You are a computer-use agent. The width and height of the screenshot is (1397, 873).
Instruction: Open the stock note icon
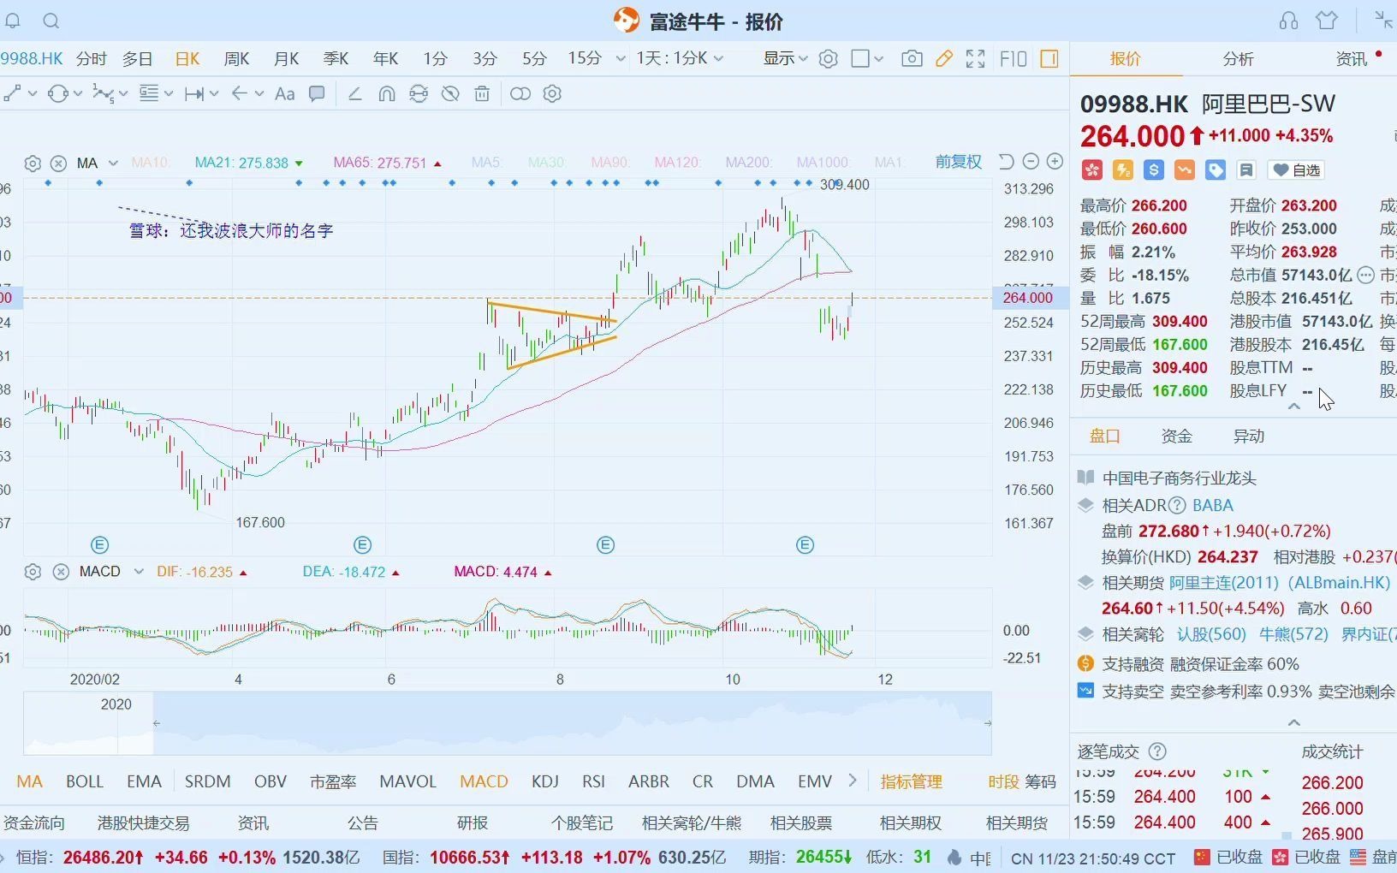1246,170
